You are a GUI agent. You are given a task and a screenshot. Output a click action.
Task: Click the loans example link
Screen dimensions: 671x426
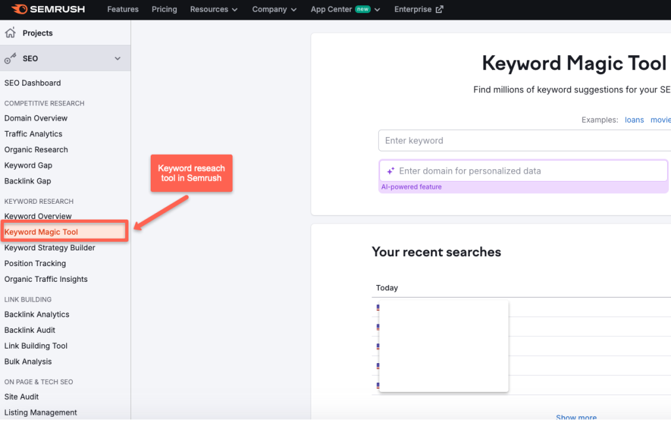[x=634, y=119]
